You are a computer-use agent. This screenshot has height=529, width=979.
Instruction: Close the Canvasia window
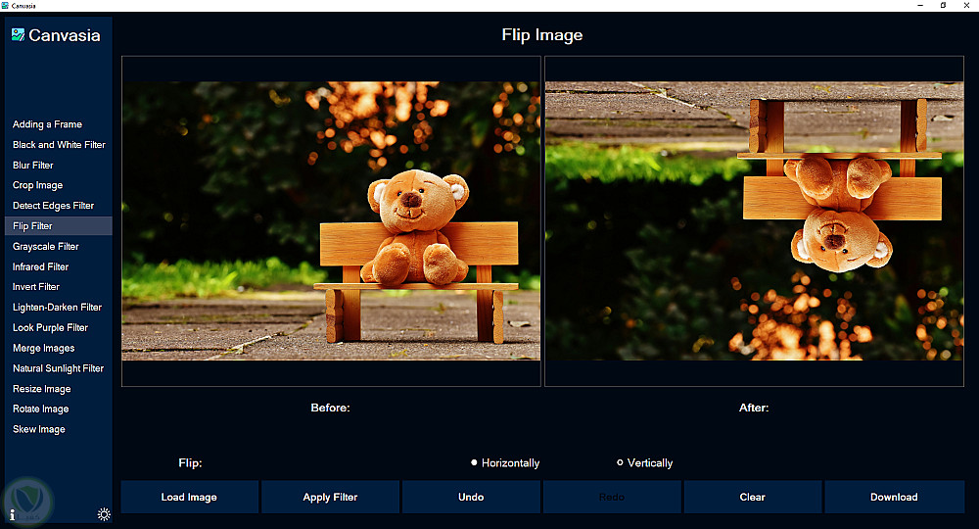pos(966,5)
